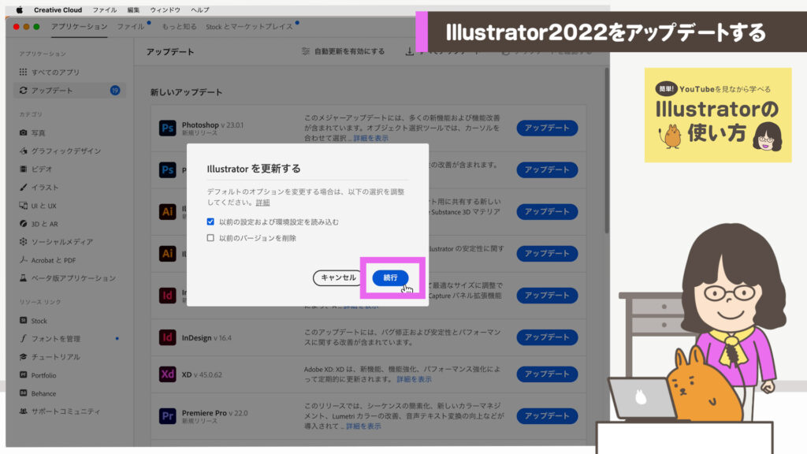
Task: Uncheck 以前の設定および環境設定を読み込む checkbox
Action: click(210, 221)
